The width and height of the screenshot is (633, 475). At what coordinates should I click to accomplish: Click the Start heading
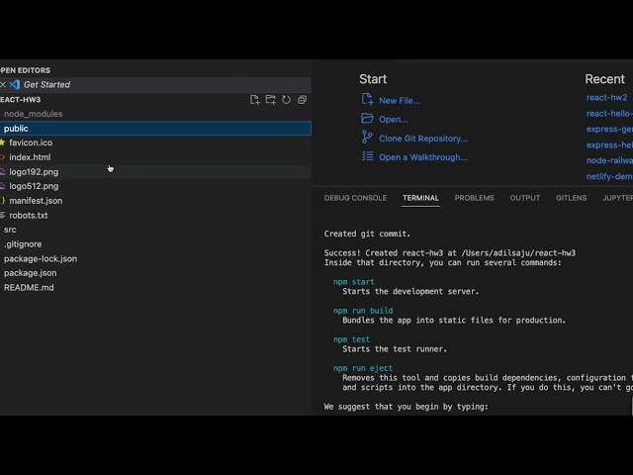[373, 79]
